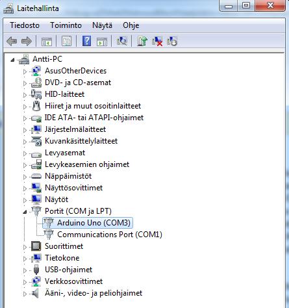Image resolution: width=289 pixels, height=308 pixels.
Task: Click the Communications Port plug icon
Action: (49, 235)
